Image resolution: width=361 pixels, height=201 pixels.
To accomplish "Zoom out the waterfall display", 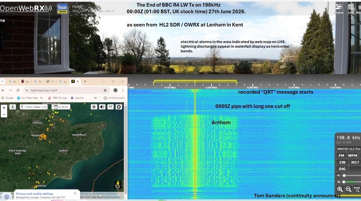I will tap(348, 189).
